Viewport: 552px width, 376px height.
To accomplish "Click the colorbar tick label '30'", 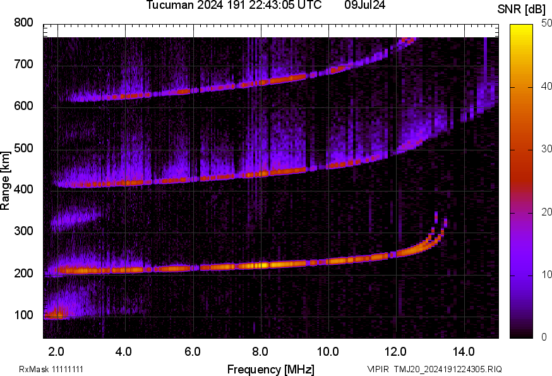I will pos(546,149).
